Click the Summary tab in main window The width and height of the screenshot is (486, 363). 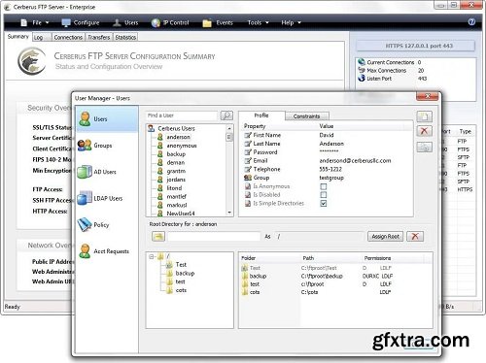pyautogui.click(x=18, y=36)
